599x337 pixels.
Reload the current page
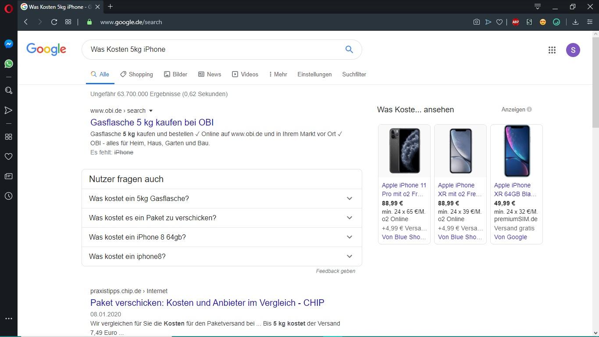pyautogui.click(x=54, y=22)
